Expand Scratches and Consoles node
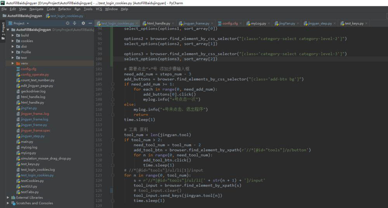Image resolution: width=388 pixels, height=208 pixels. tap(8, 203)
